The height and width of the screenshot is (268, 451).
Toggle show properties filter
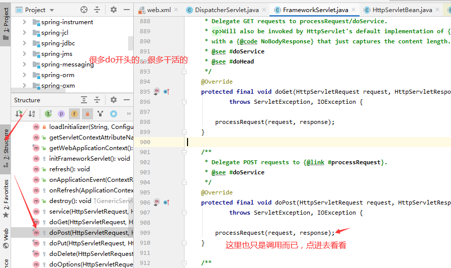tap(61, 114)
